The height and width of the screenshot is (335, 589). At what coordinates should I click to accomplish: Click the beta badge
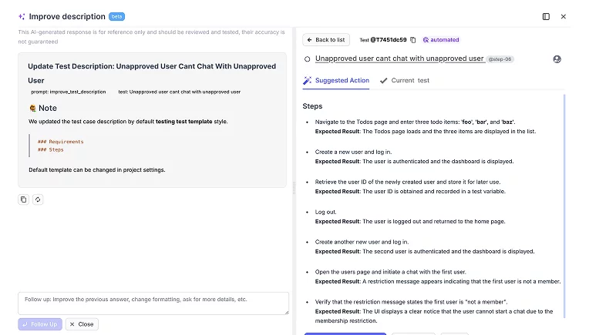tap(117, 16)
